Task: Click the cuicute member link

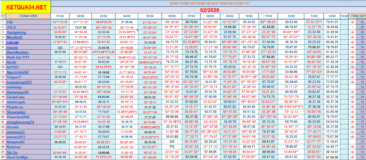Action: [13, 42]
